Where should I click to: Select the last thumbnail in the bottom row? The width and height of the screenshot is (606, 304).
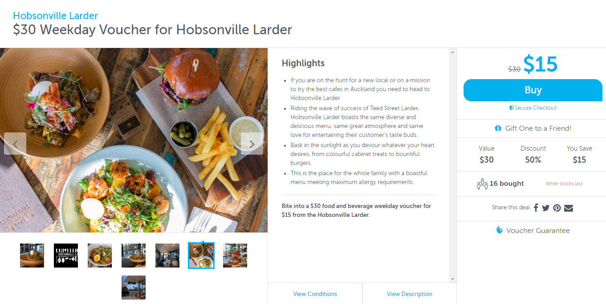[x=134, y=288]
